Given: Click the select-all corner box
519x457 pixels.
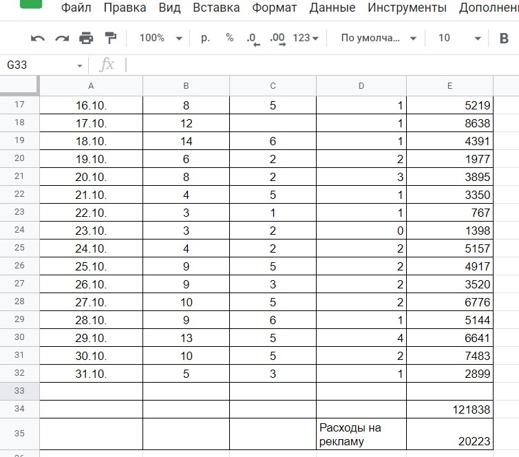Looking at the screenshot, I should 19,86.
